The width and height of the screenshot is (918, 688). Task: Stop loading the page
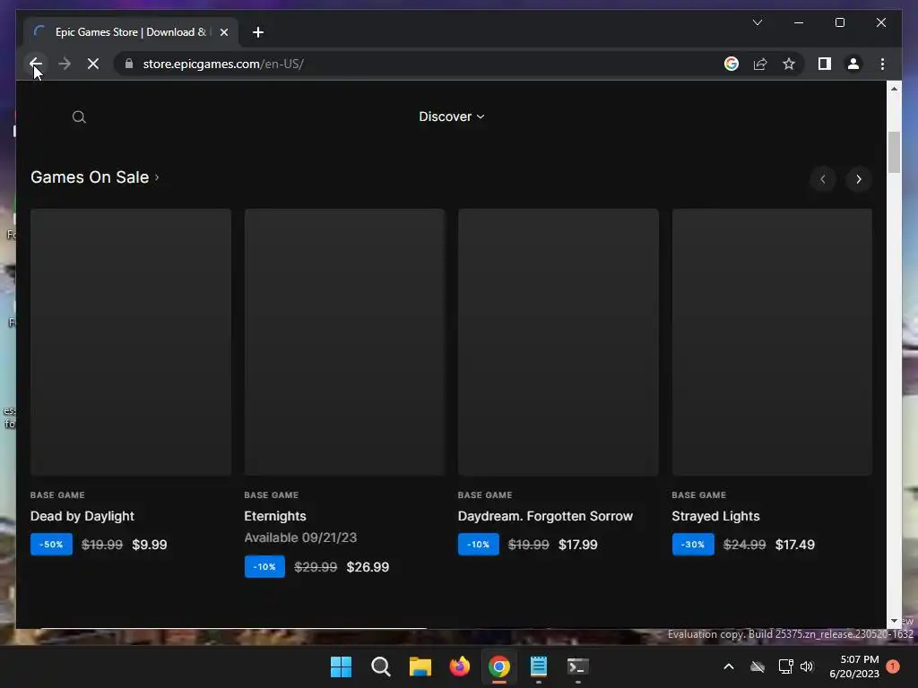93,64
